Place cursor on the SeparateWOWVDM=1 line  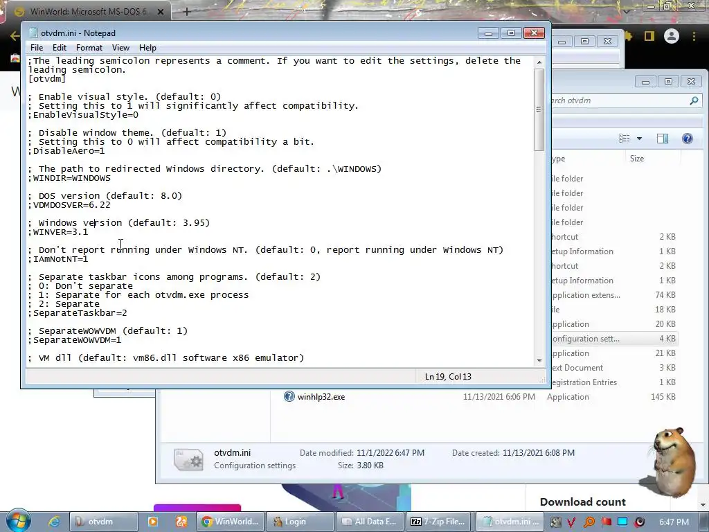coord(75,340)
